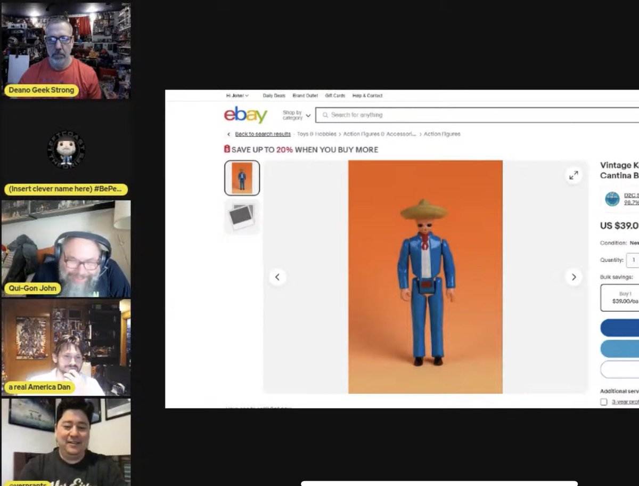Click Save up to 20% banner
This screenshot has height=486, width=639.
tap(301, 150)
